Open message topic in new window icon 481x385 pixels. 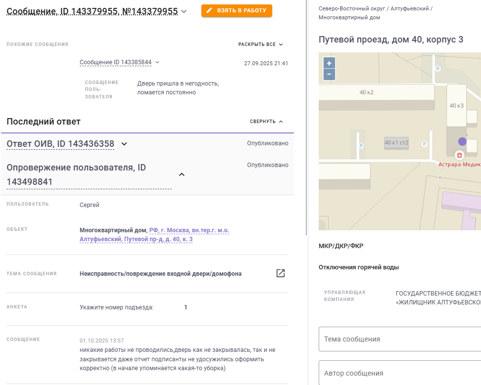[x=281, y=273]
